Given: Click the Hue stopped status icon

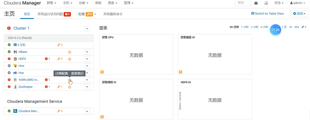Looking at the screenshot, I should click(x=9, y=73).
